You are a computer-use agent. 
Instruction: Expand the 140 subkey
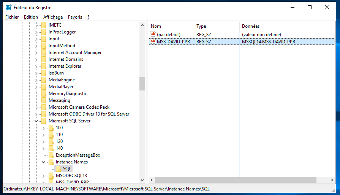point(43,149)
